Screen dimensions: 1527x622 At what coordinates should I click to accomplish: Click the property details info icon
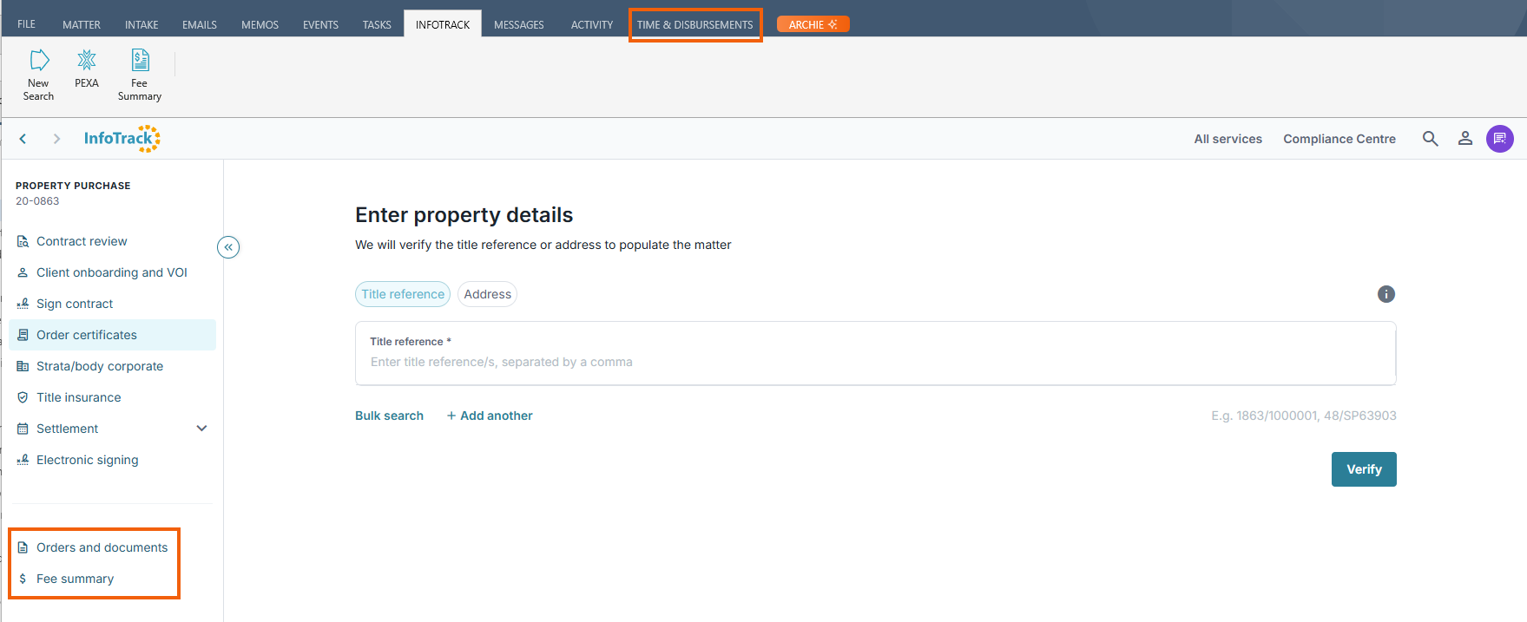point(1385,294)
